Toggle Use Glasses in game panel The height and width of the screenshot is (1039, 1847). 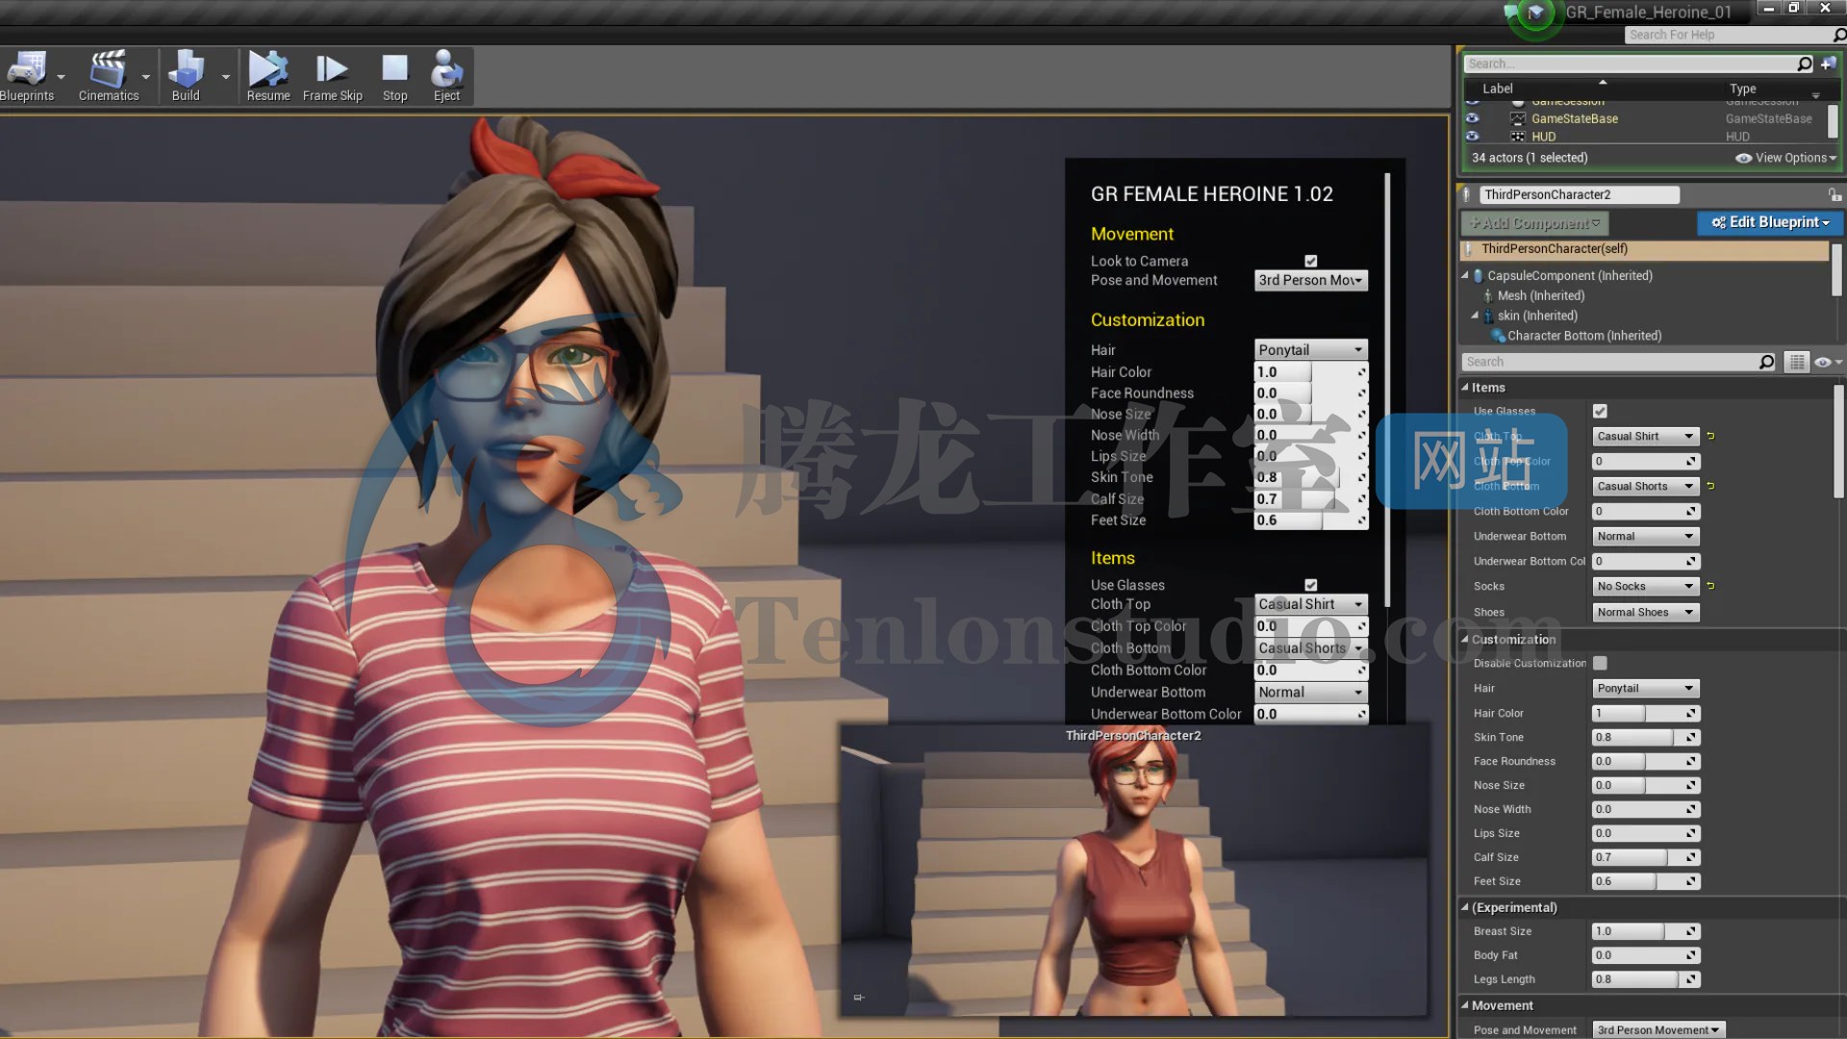pyautogui.click(x=1310, y=585)
